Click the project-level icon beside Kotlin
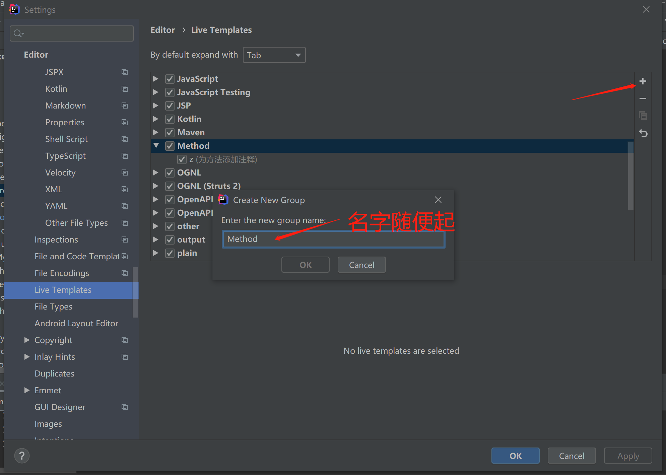 point(125,89)
